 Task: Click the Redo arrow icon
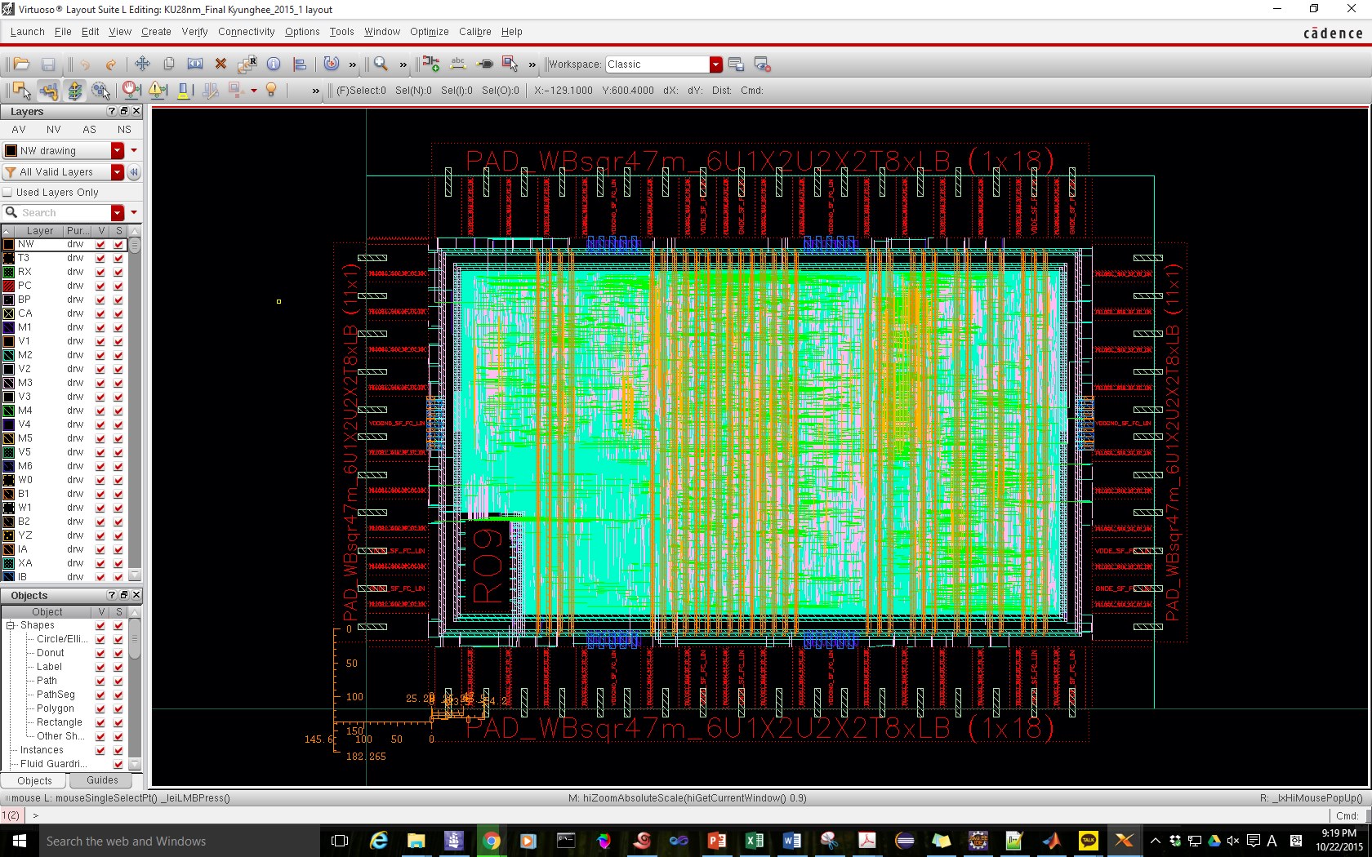(111, 64)
